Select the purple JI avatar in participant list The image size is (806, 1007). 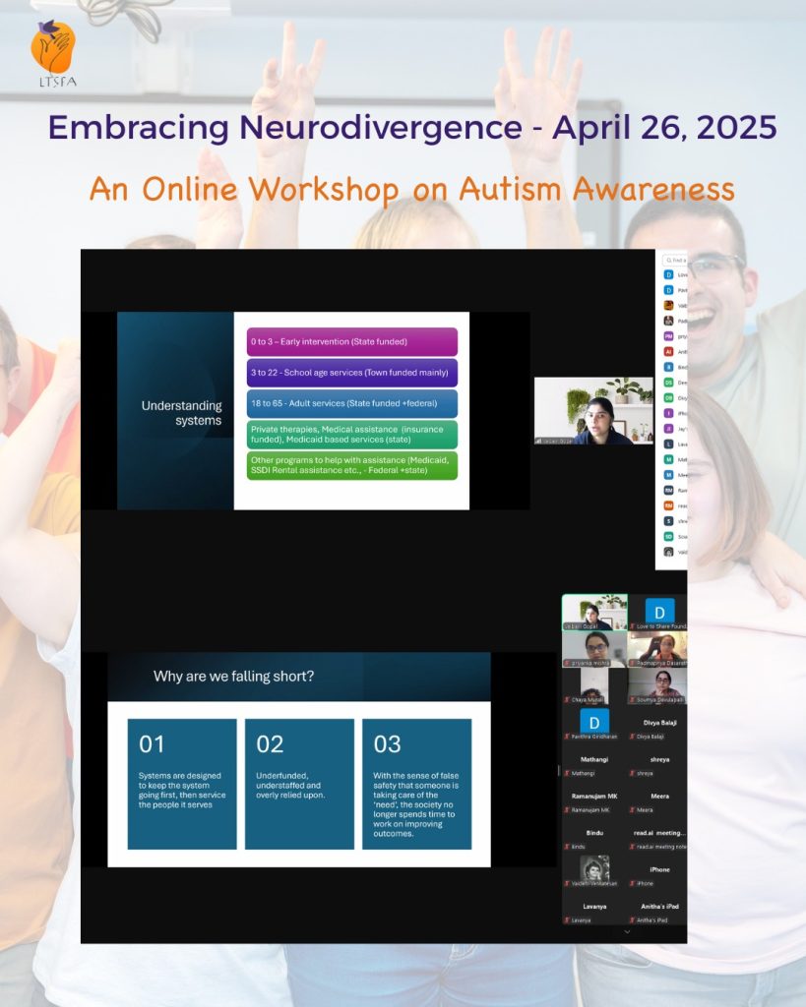tap(668, 429)
